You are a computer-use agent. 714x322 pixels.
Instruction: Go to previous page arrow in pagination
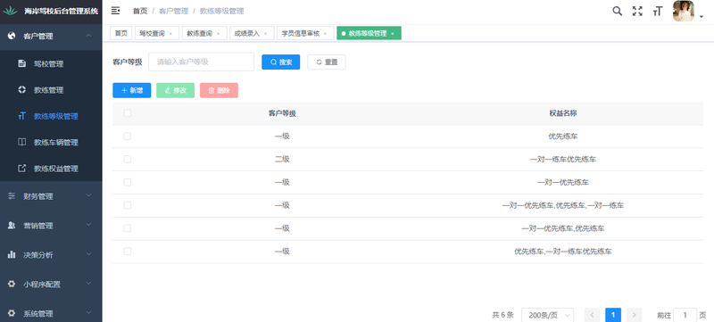click(x=592, y=315)
